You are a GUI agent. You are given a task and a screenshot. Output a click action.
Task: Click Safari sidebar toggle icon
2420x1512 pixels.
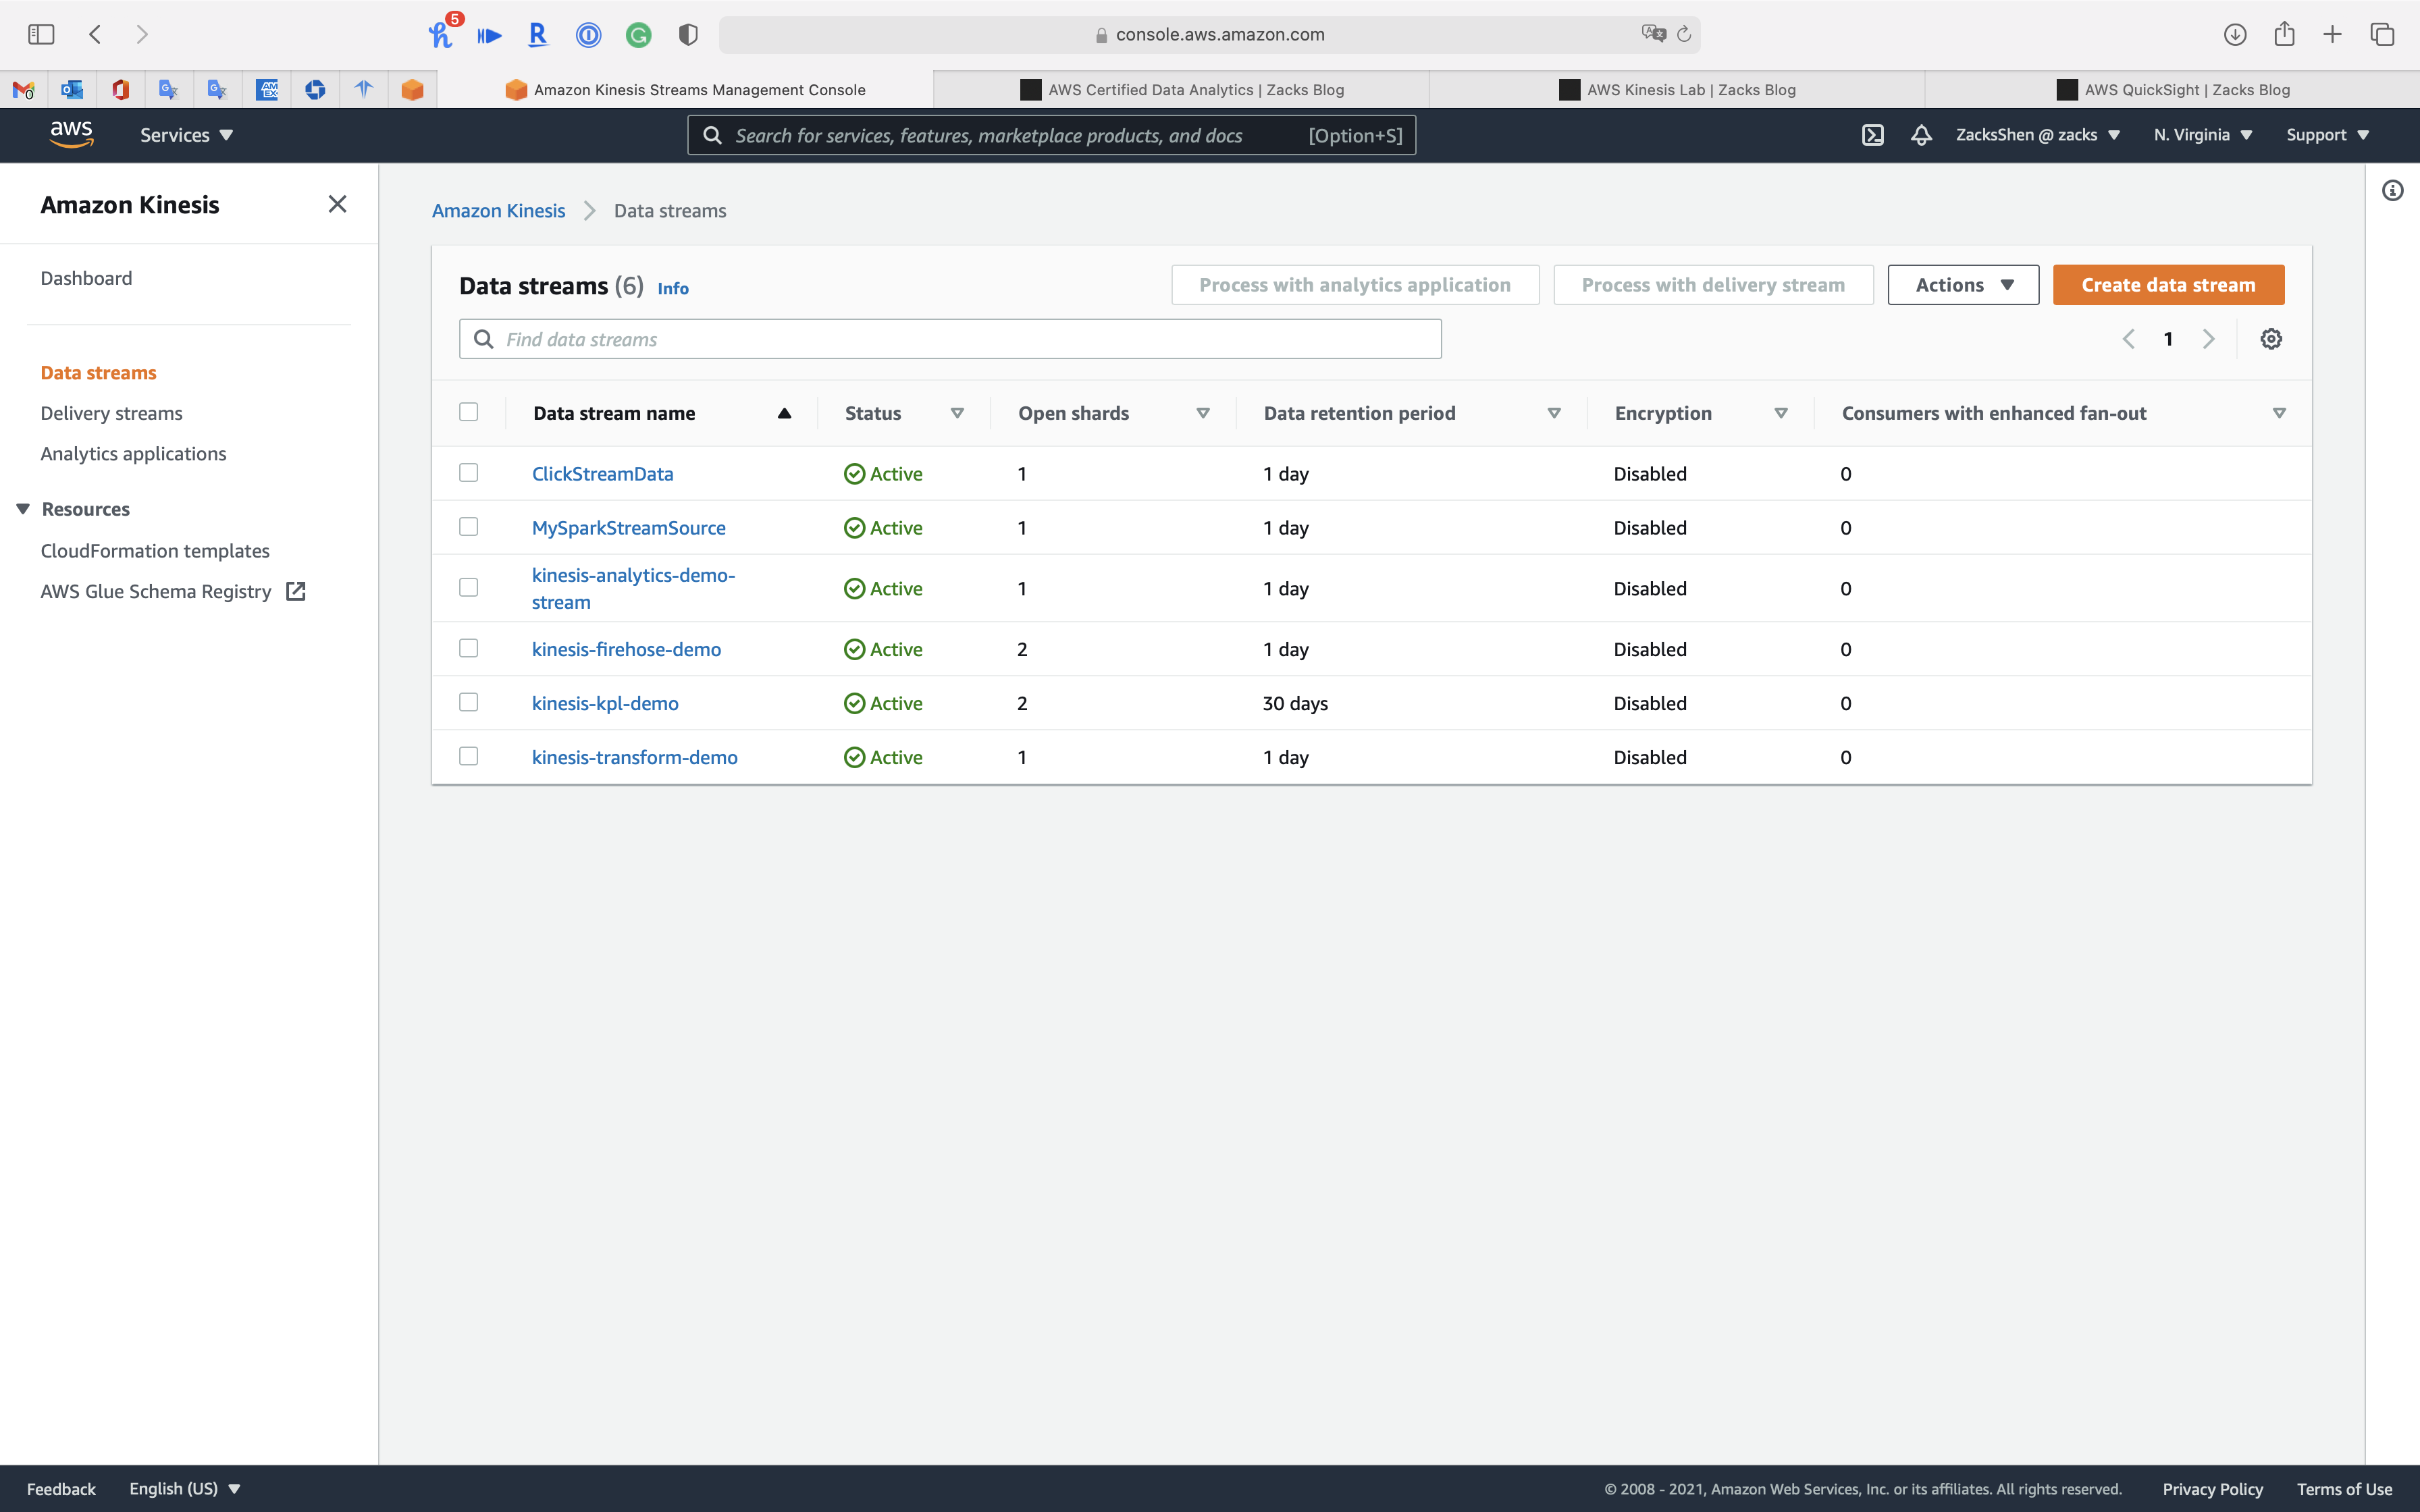pos(41,35)
